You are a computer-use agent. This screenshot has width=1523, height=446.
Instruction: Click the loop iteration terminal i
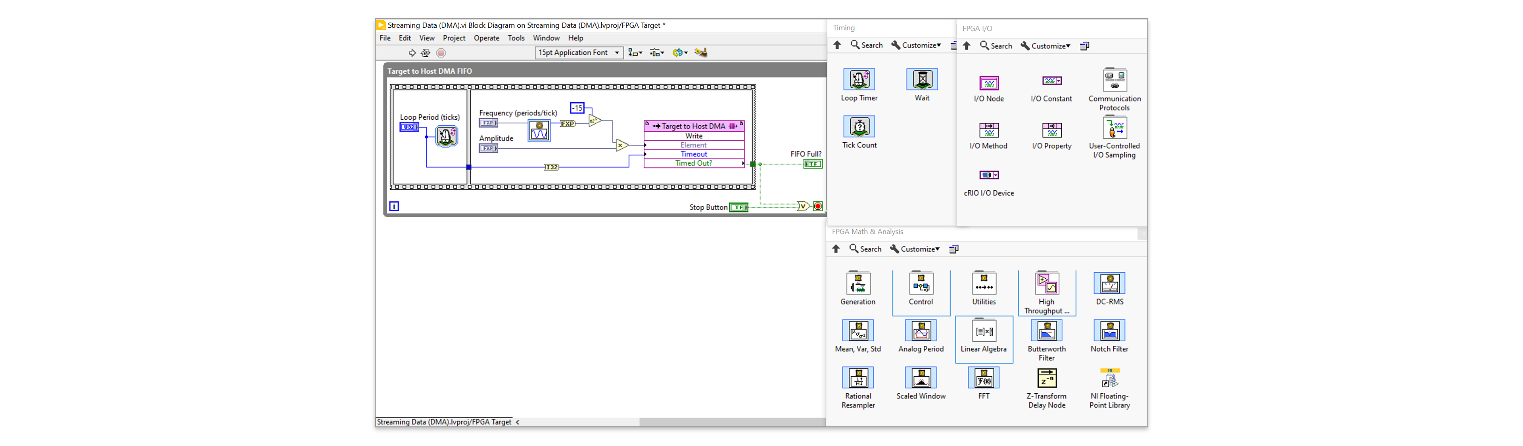(394, 206)
